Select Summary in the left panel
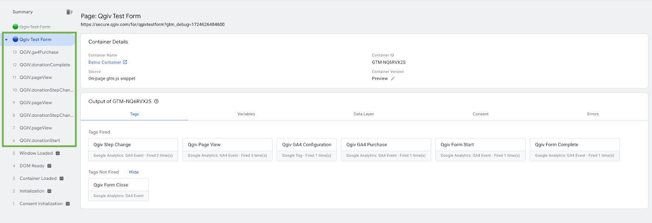 (22, 12)
